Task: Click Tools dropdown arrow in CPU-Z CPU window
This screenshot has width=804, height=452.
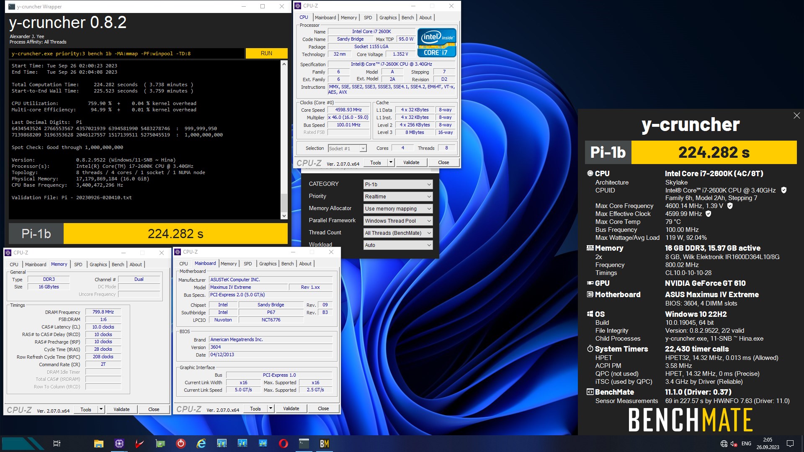Action: (x=391, y=162)
